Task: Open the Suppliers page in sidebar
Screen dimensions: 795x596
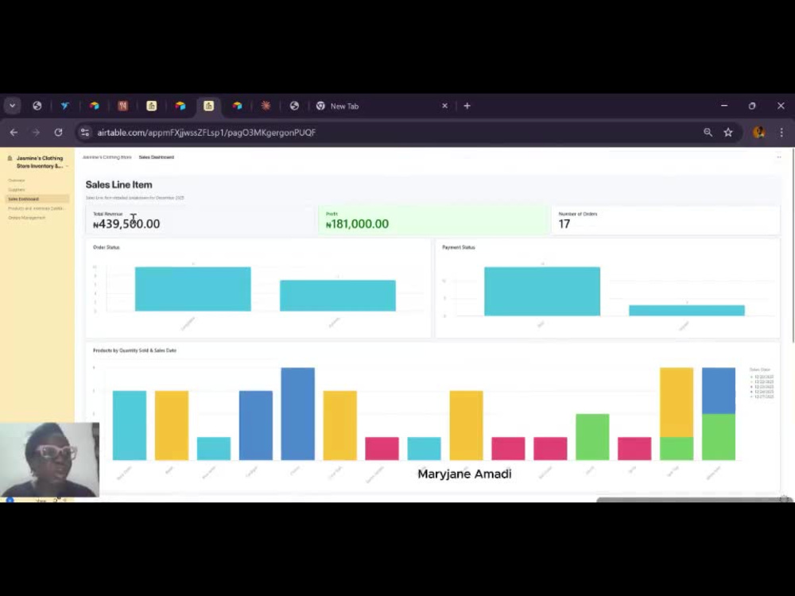Action: point(16,190)
